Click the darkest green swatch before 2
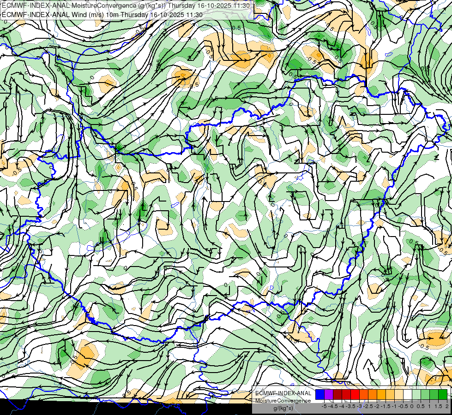 443,394
